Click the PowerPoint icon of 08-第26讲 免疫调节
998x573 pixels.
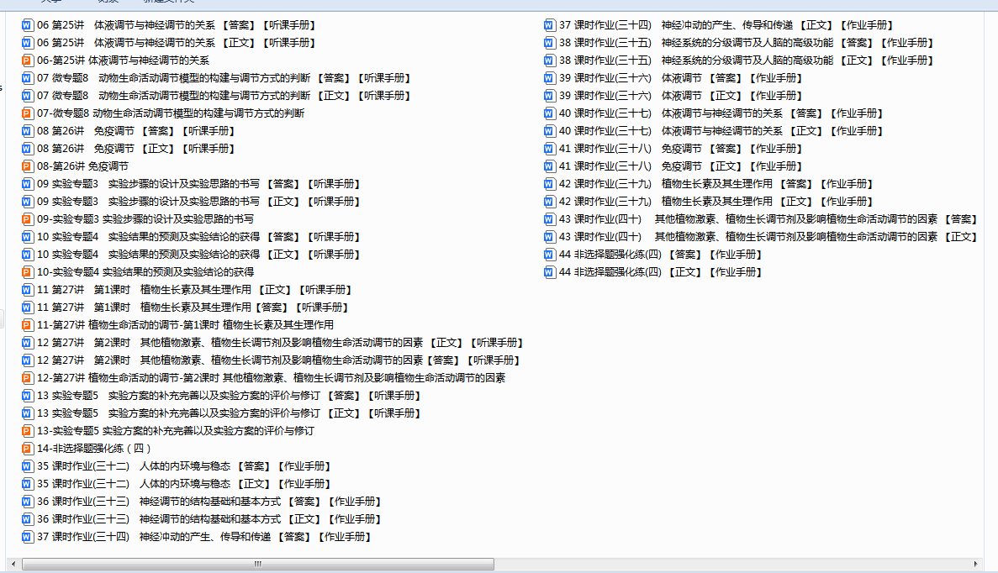[x=27, y=166]
